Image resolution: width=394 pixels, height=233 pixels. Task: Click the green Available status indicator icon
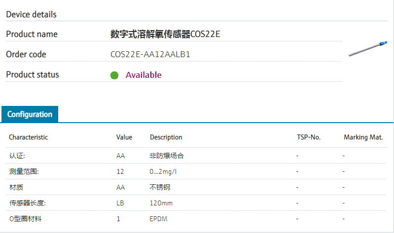pos(114,75)
